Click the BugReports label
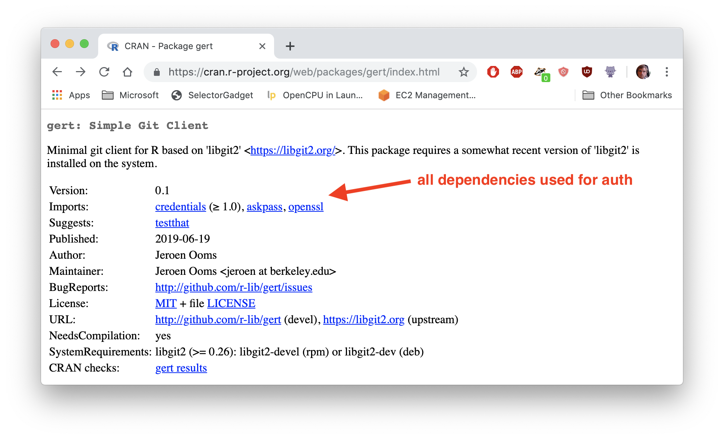Image resolution: width=724 pixels, height=439 pixels. point(79,287)
